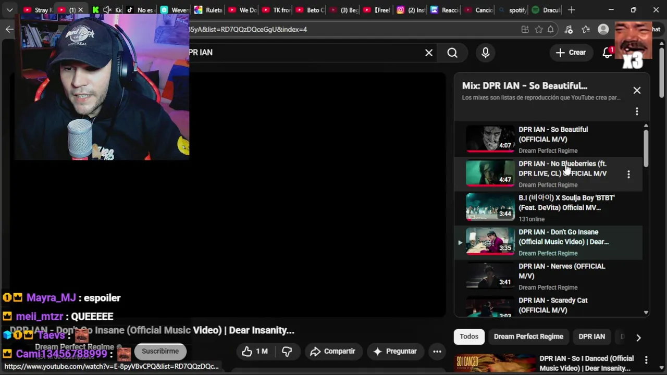Open the browser favorites list icon
Screen dimensions: 667x375
586,30
